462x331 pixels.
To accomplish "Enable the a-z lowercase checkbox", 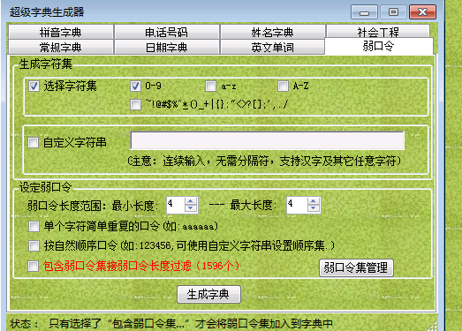I will point(210,86).
